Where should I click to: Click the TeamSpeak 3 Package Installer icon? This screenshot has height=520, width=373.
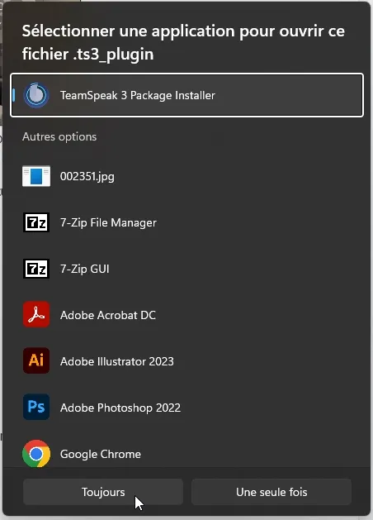pos(36,95)
